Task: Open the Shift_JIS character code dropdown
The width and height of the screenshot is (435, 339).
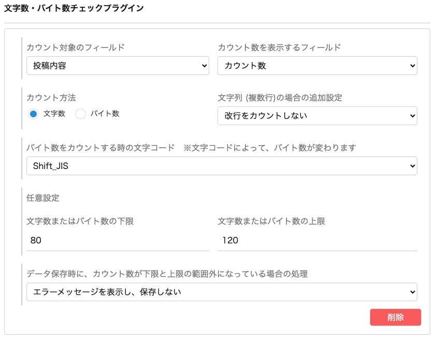Action: [x=222, y=166]
